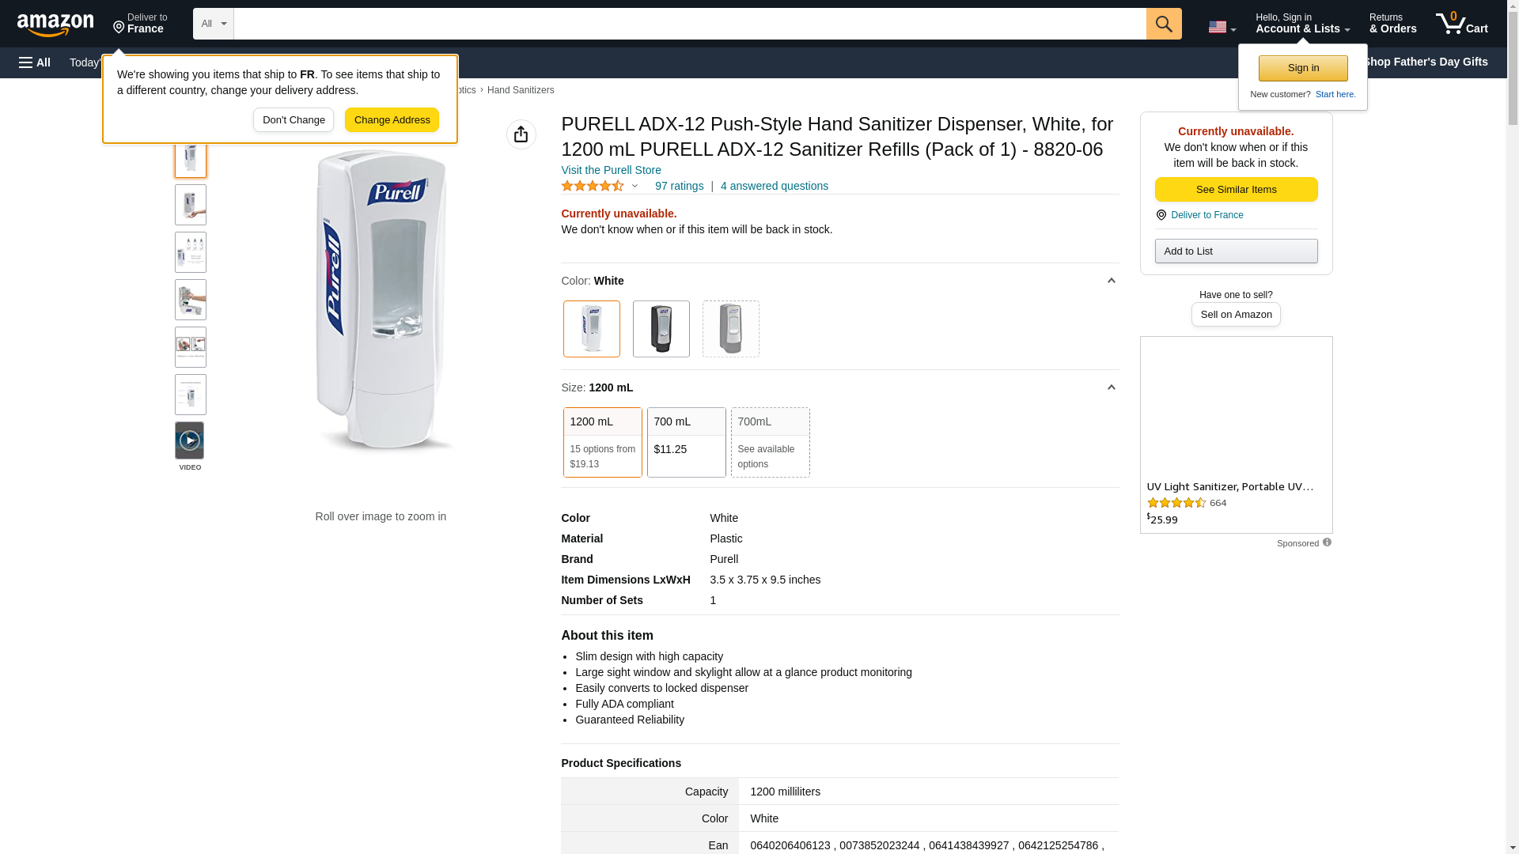Select the 700 mL size option
Screen dimensions: 1519x854
(x=686, y=442)
